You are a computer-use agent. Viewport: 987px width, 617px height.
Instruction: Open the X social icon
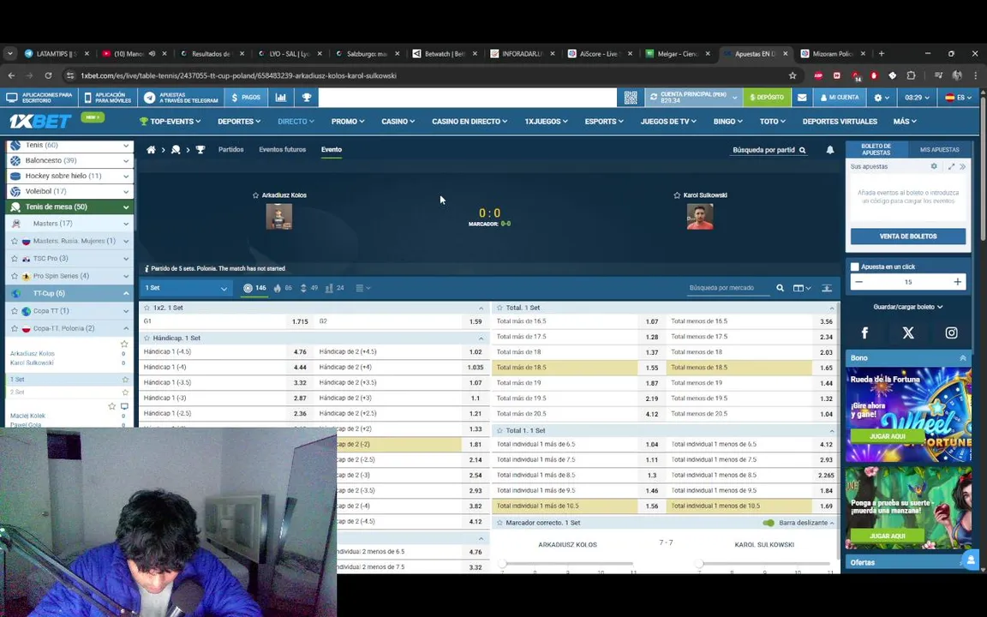(907, 332)
